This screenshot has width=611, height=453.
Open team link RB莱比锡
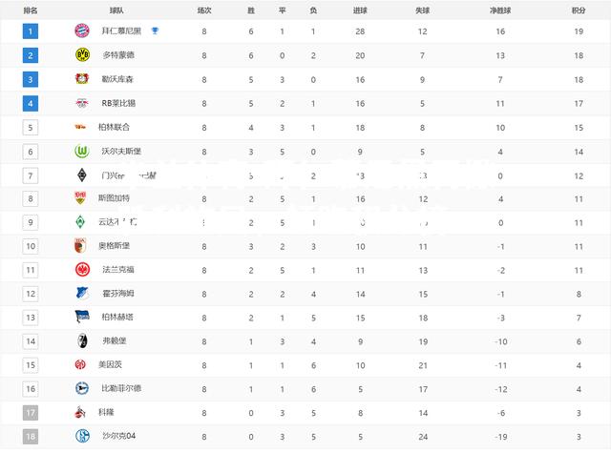(118, 103)
